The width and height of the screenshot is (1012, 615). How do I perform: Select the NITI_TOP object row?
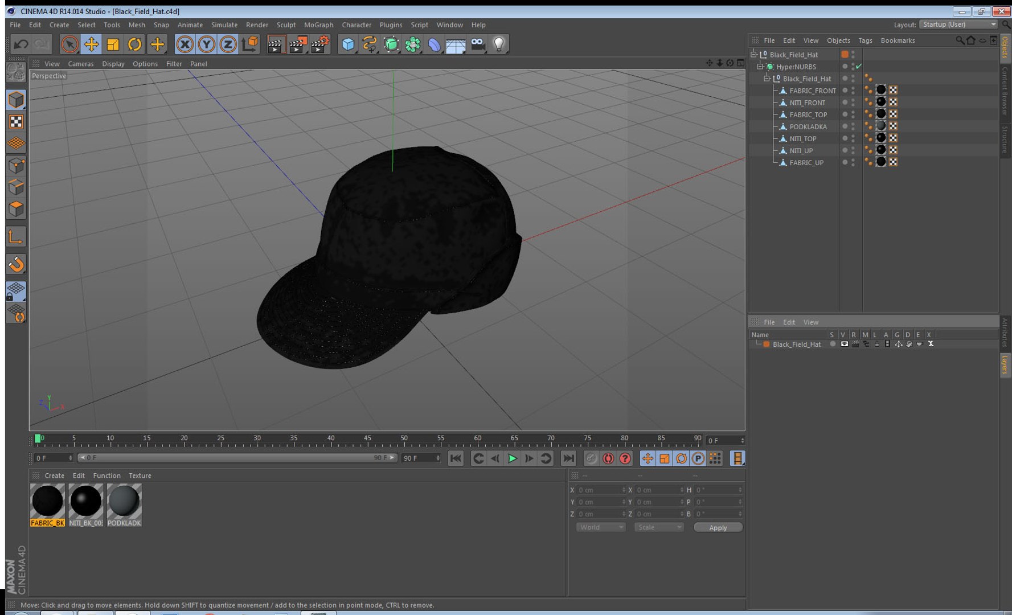[802, 138]
